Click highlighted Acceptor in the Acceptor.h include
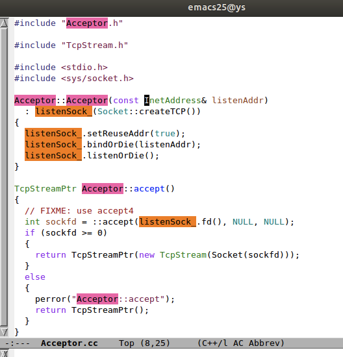The height and width of the screenshot is (357, 343). (x=87, y=23)
